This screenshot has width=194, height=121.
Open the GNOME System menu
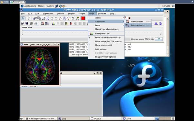[50, 6]
